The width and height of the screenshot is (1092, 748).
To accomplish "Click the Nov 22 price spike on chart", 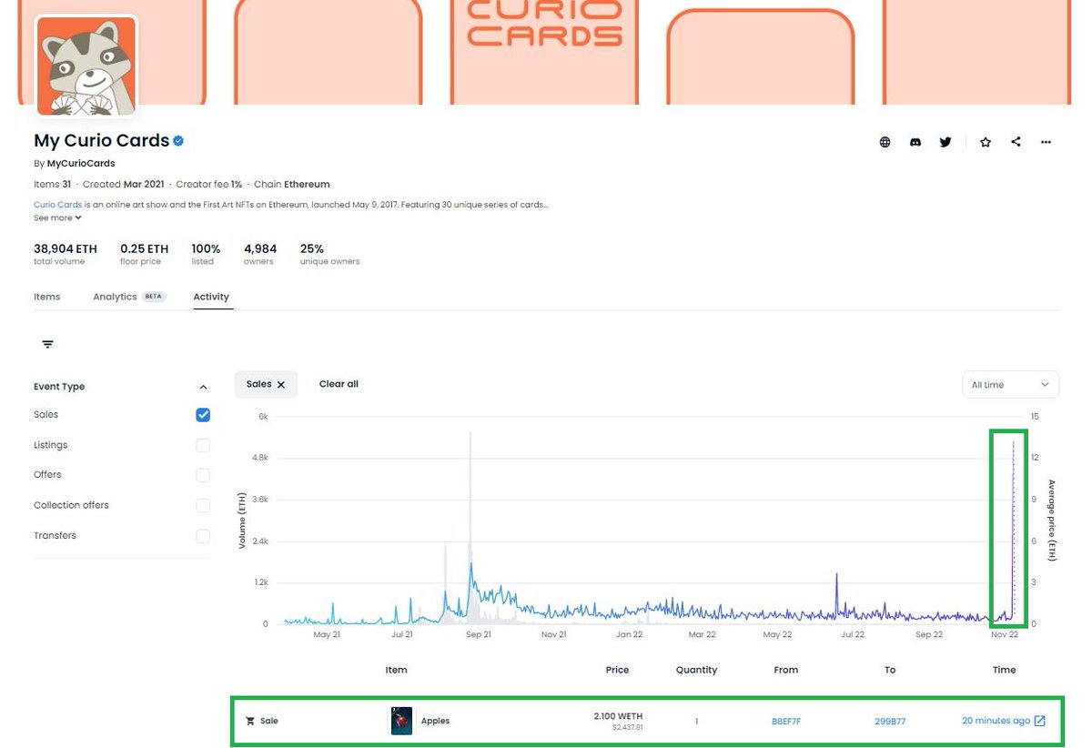I will point(1013,532).
